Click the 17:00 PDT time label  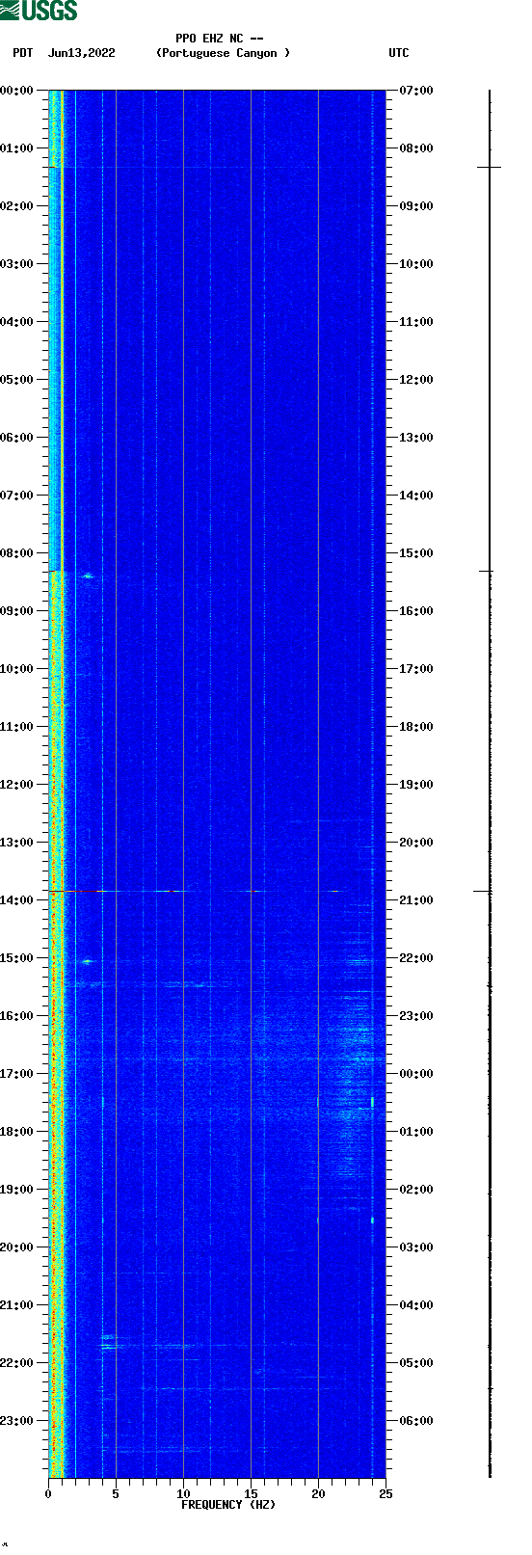16,1074
